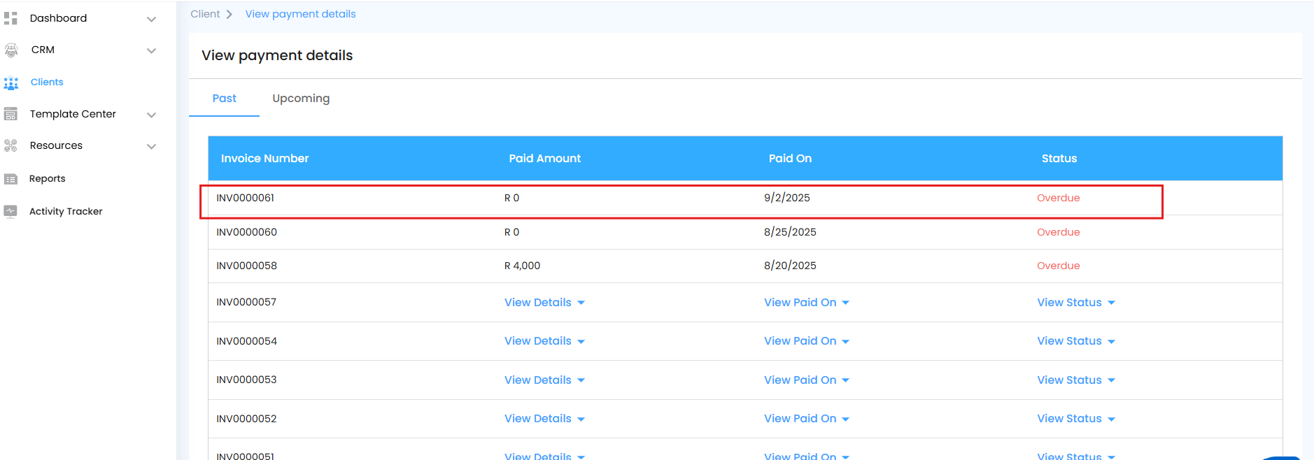This screenshot has height=460, width=1314.
Task: Expand the Template Center chevron
Action: pos(151,115)
